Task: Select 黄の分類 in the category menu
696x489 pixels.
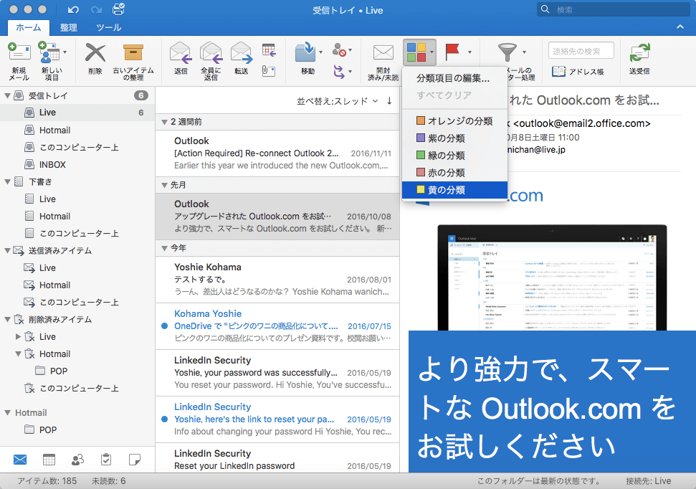Action: (454, 190)
